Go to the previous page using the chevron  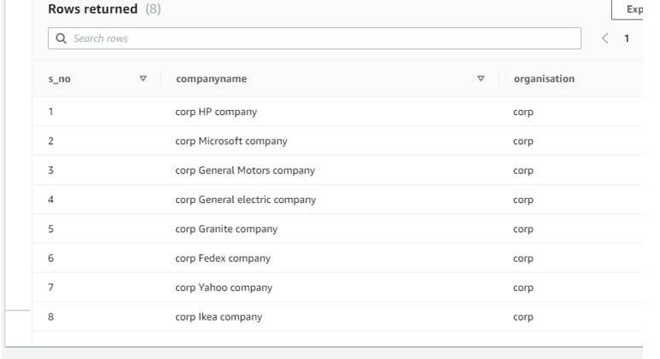tap(605, 38)
